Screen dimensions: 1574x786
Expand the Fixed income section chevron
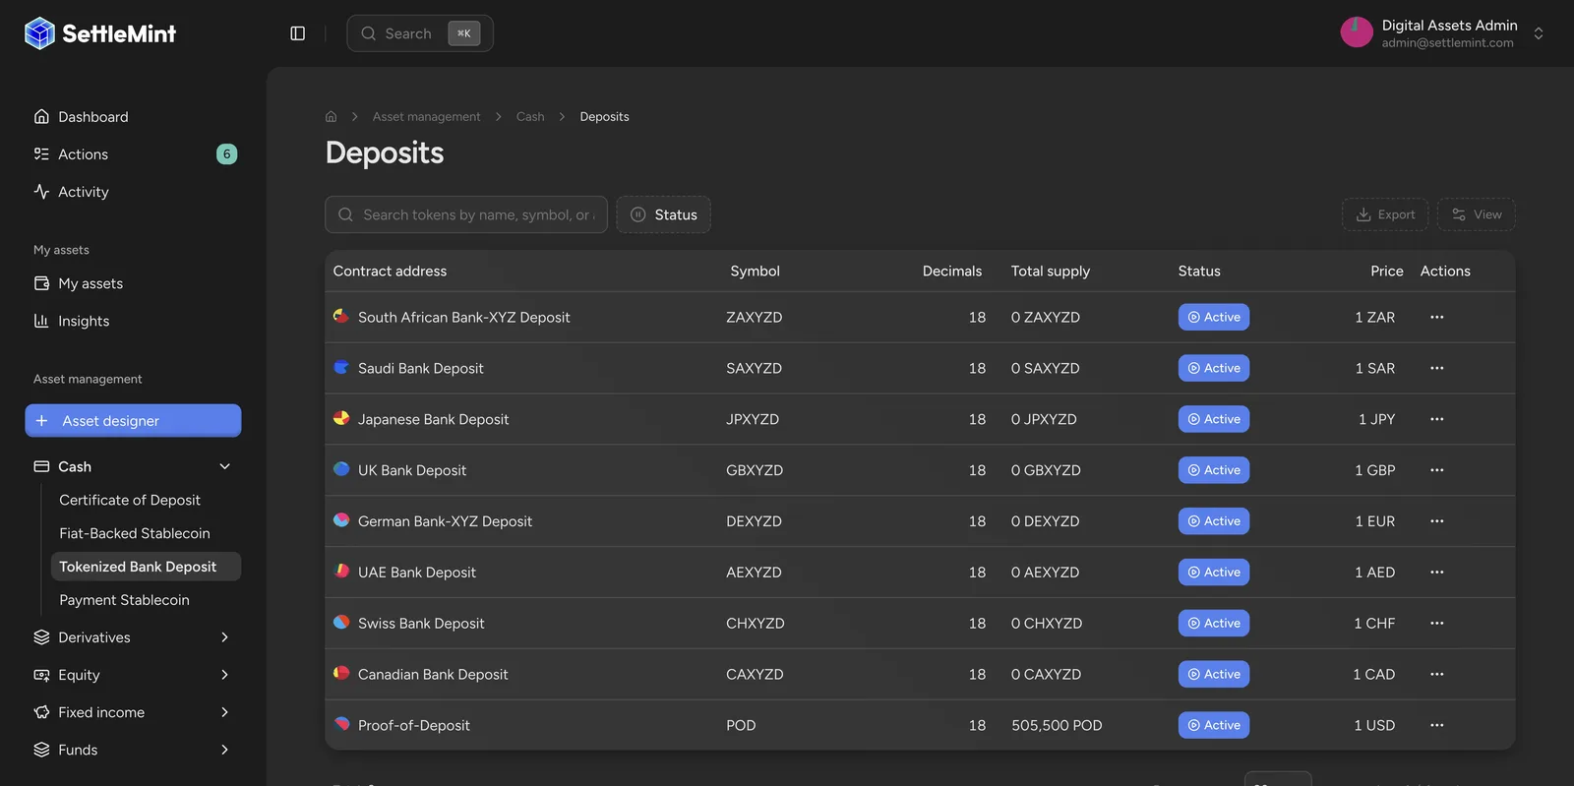pos(224,712)
